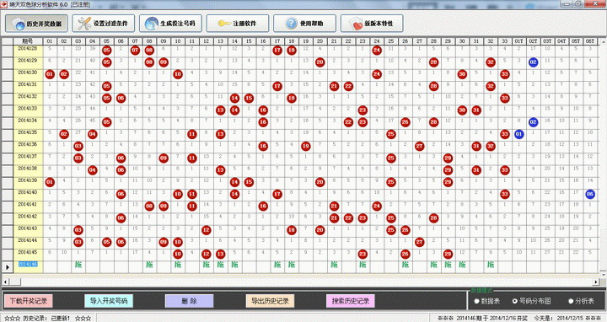Click the purple 删除 button
Image resolution: width=607 pixels, height=322 pixels.
[190, 301]
